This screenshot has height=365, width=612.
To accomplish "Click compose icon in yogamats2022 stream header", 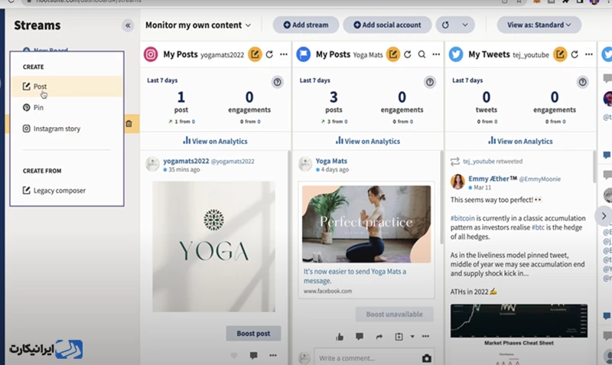I will click(256, 54).
